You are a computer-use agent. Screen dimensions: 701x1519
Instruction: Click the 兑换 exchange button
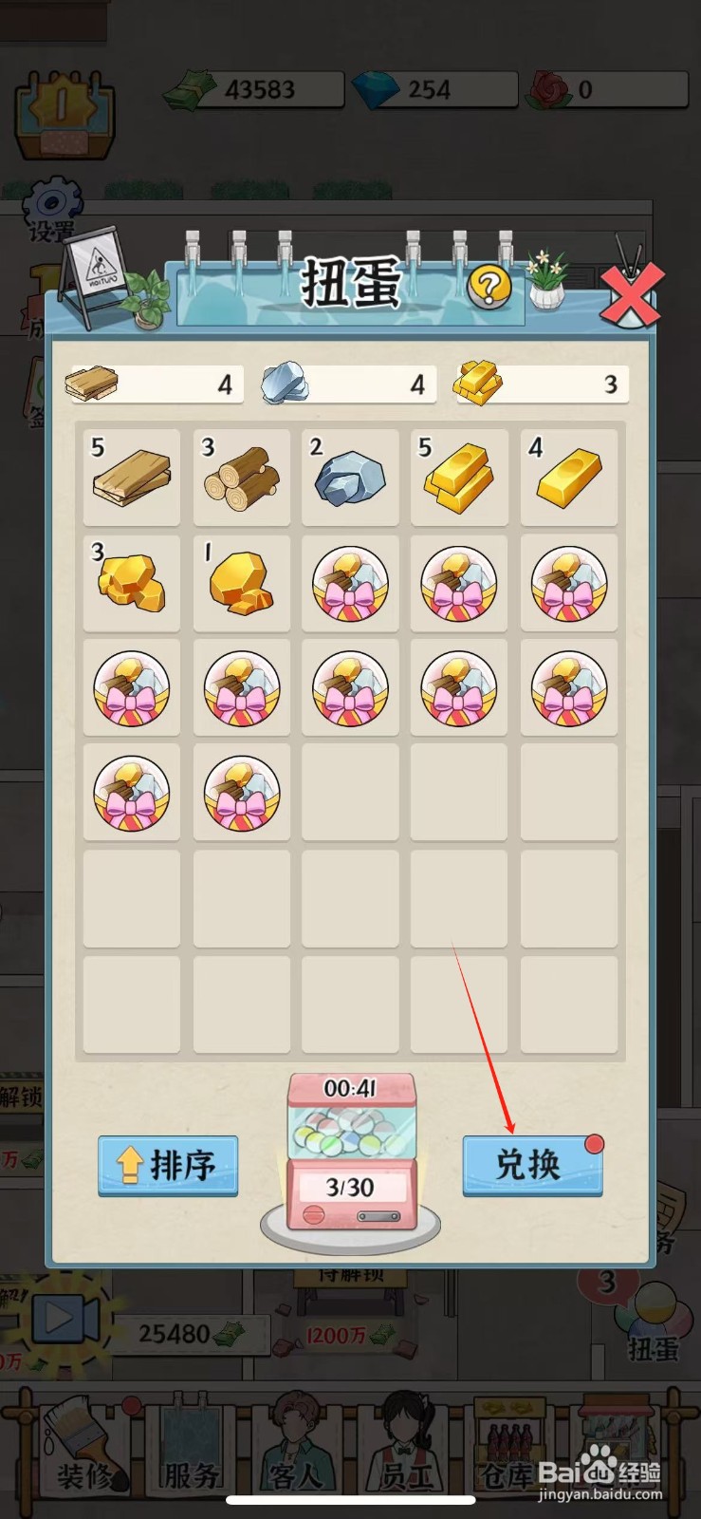point(532,1165)
